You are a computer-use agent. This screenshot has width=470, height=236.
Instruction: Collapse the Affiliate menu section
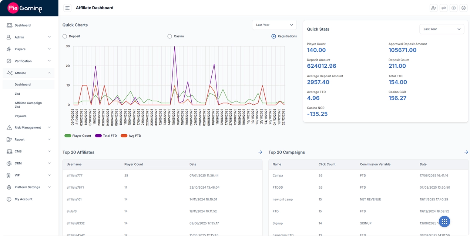[49, 73]
